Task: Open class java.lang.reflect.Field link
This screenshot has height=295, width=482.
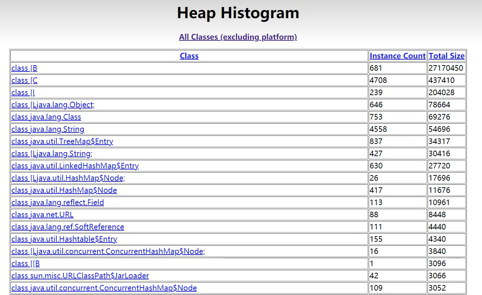Action: 58,202
